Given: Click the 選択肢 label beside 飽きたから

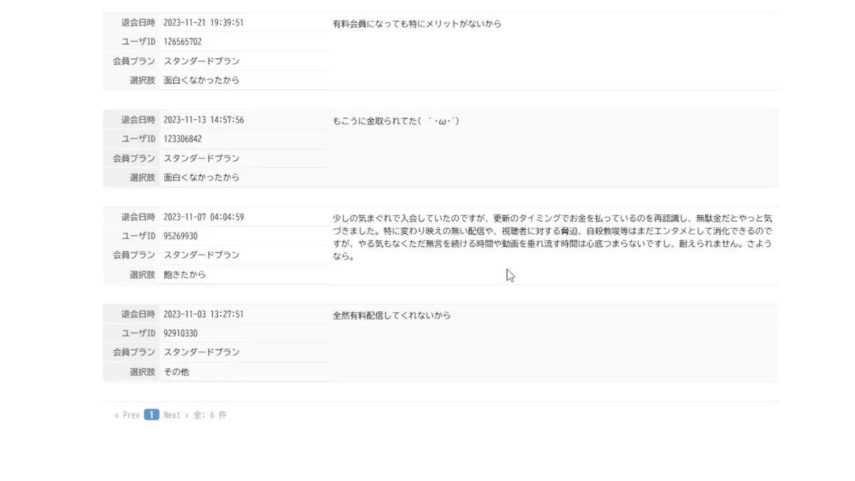Looking at the screenshot, I should [x=142, y=275].
